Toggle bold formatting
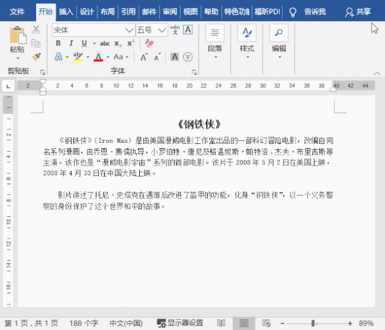The image size is (385, 330). pyautogui.click(x=58, y=43)
